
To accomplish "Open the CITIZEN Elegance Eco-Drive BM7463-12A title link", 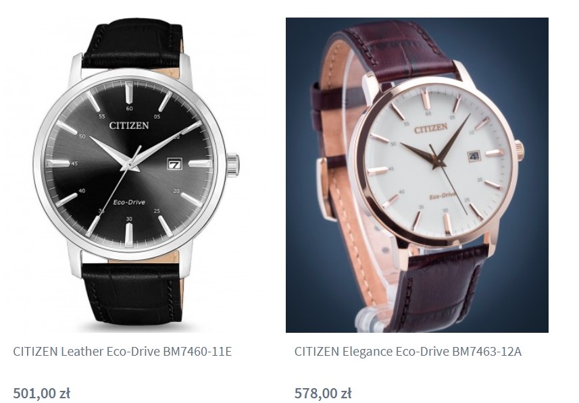I will point(408,351).
